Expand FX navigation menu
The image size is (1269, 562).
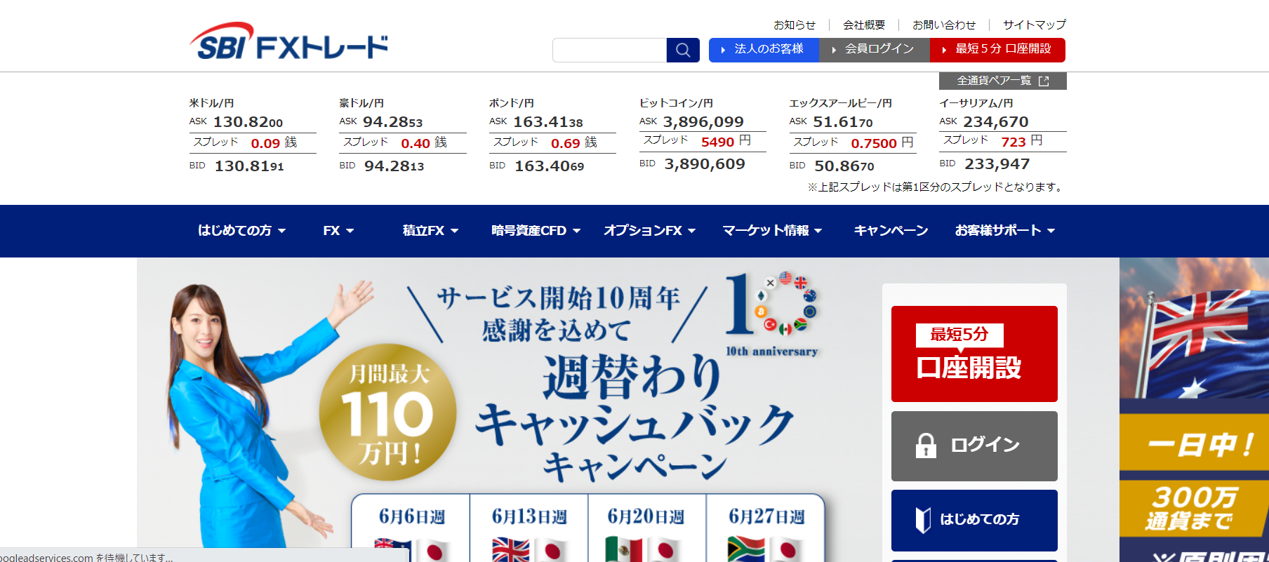coord(338,231)
